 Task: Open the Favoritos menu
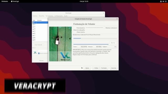41,16
